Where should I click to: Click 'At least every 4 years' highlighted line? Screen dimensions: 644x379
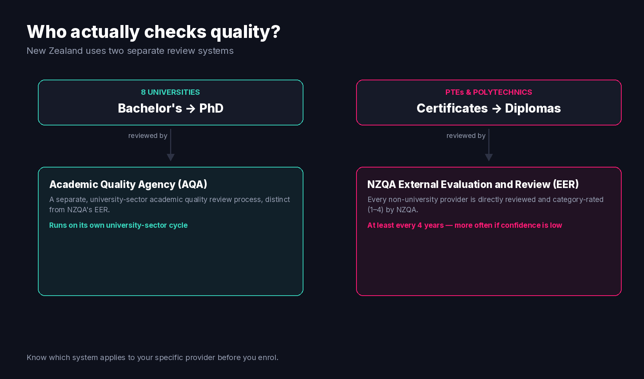465,226
